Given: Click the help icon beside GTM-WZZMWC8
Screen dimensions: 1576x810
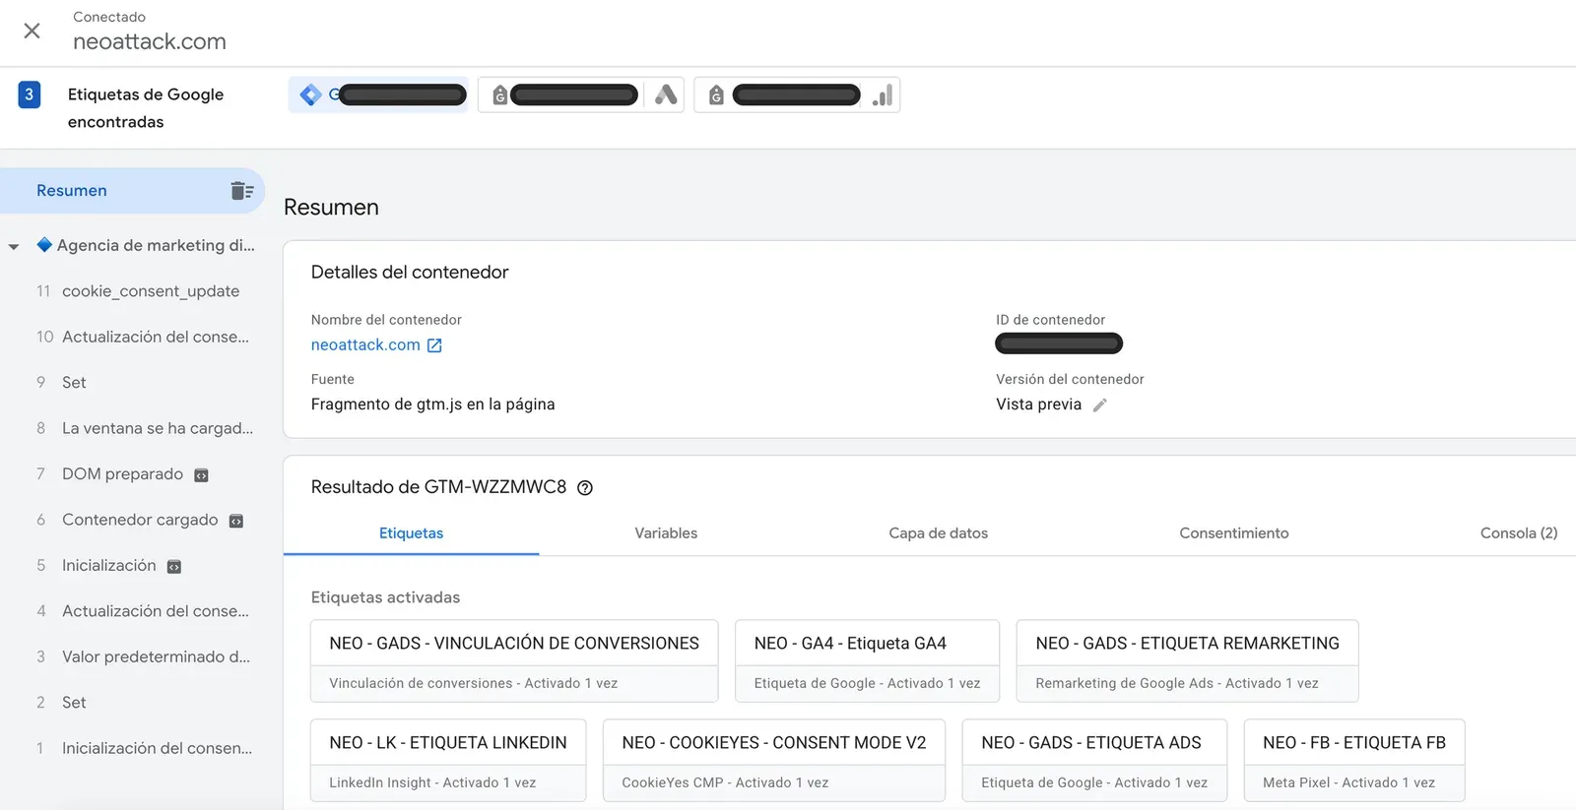Looking at the screenshot, I should [x=585, y=488].
